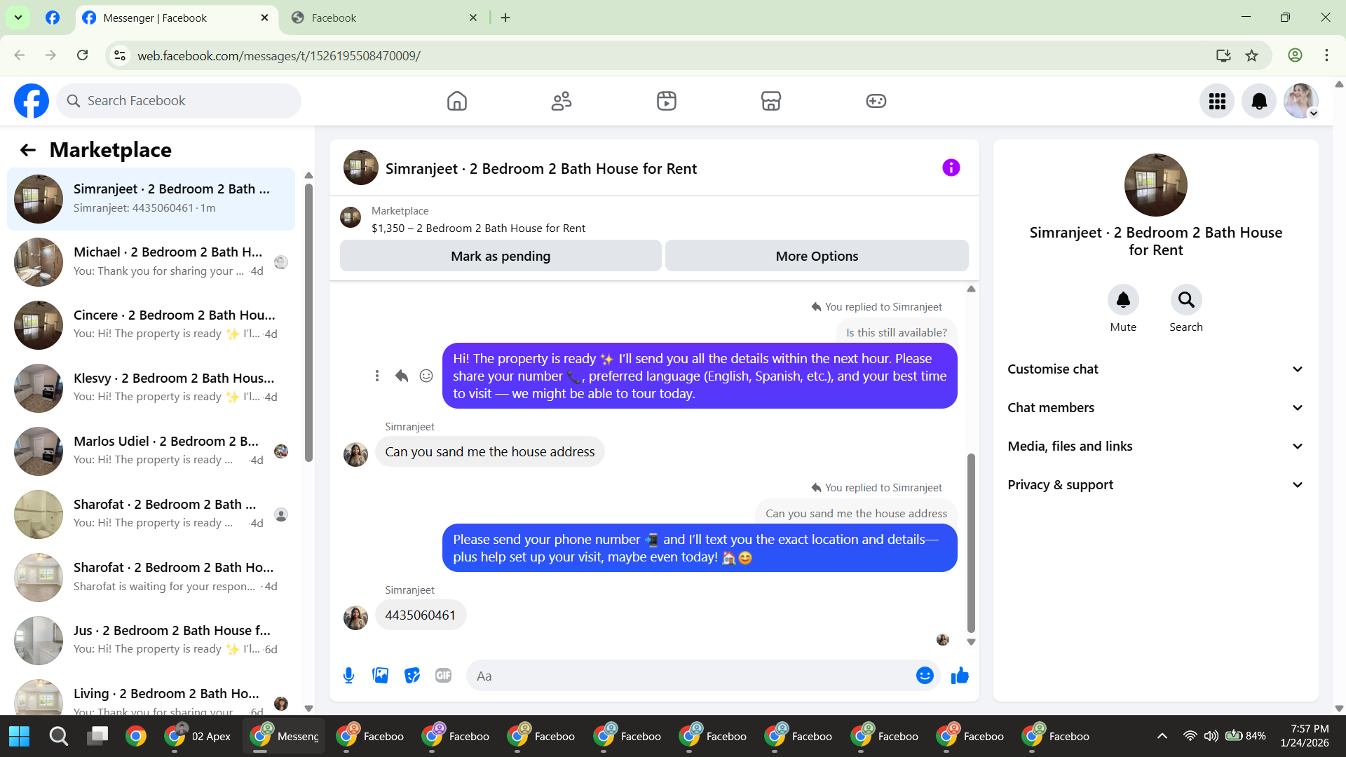
Task: Open the GIF picker
Action: (x=443, y=676)
